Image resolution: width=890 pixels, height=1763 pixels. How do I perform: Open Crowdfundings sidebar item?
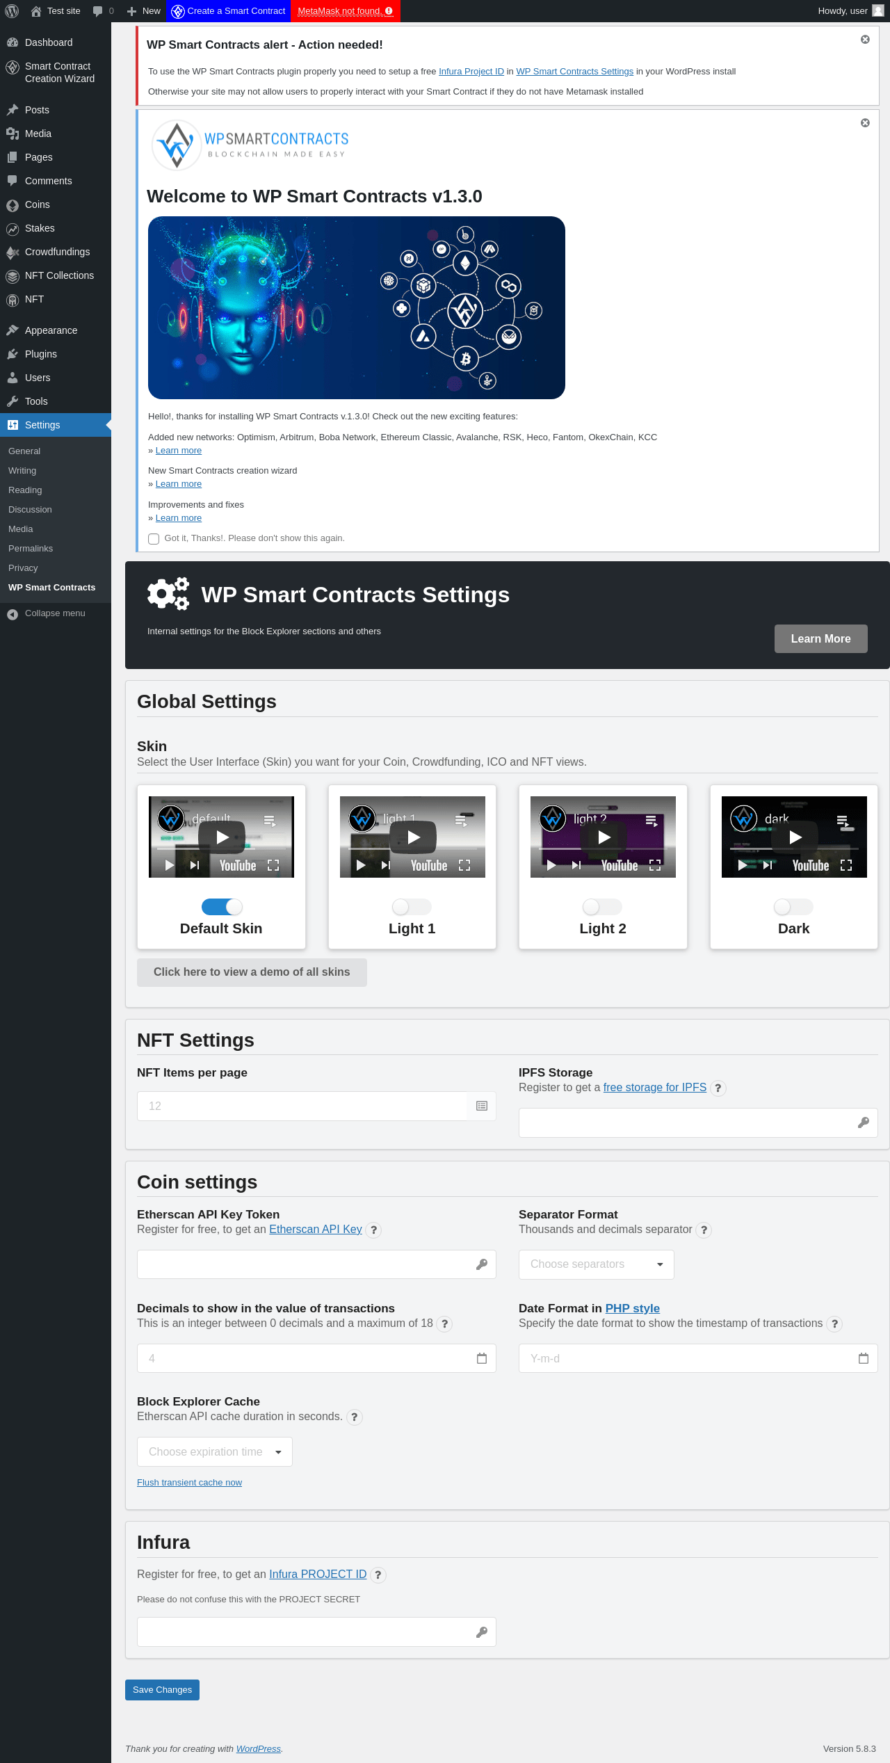pyautogui.click(x=56, y=252)
